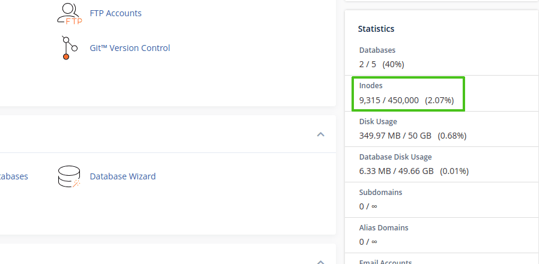
Task: Click the Databases statistic label
Action: click(x=377, y=50)
